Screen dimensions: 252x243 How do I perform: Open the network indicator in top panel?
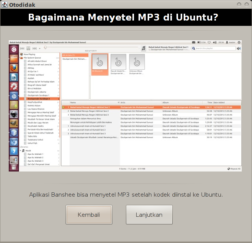(x=209, y=42)
